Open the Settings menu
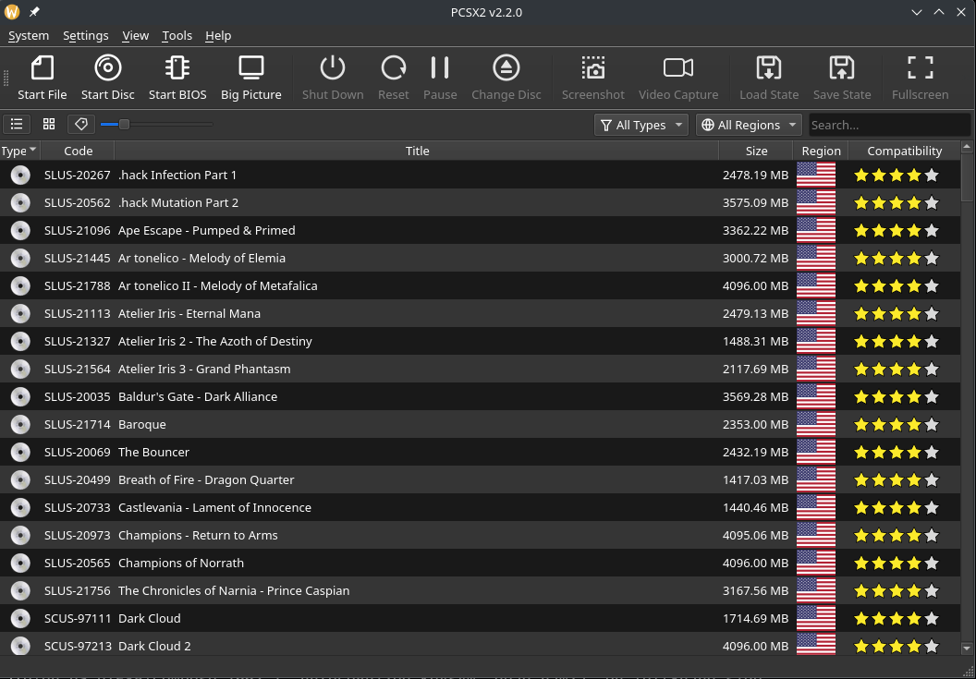The height and width of the screenshot is (679, 976). point(85,35)
